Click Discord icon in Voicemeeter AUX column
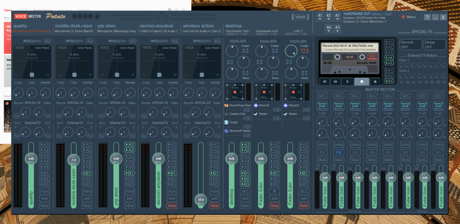The width and height of the screenshot is (460, 224). (256, 105)
